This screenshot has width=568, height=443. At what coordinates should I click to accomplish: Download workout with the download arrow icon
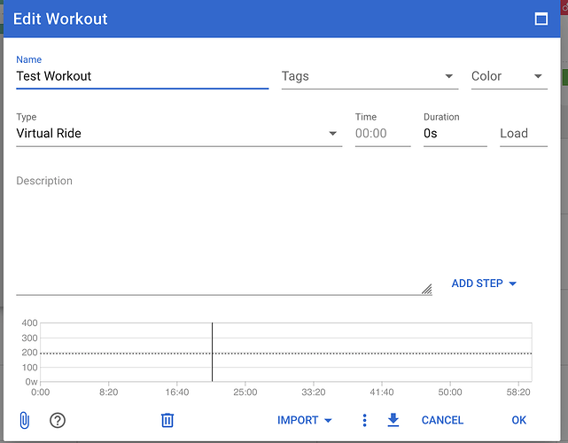(x=393, y=420)
